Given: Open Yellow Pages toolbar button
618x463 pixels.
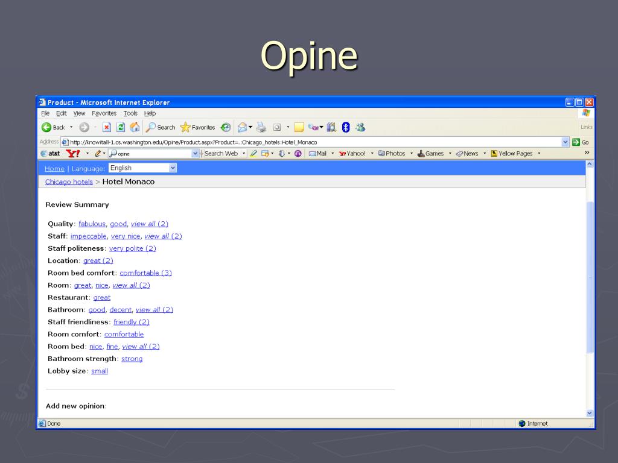Looking at the screenshot, I should 512,154.
